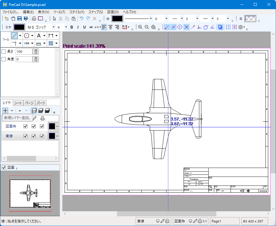Uncheck the 図面 preview checkbox
This screenshot has width=276, height=226.
coord(4,168)
